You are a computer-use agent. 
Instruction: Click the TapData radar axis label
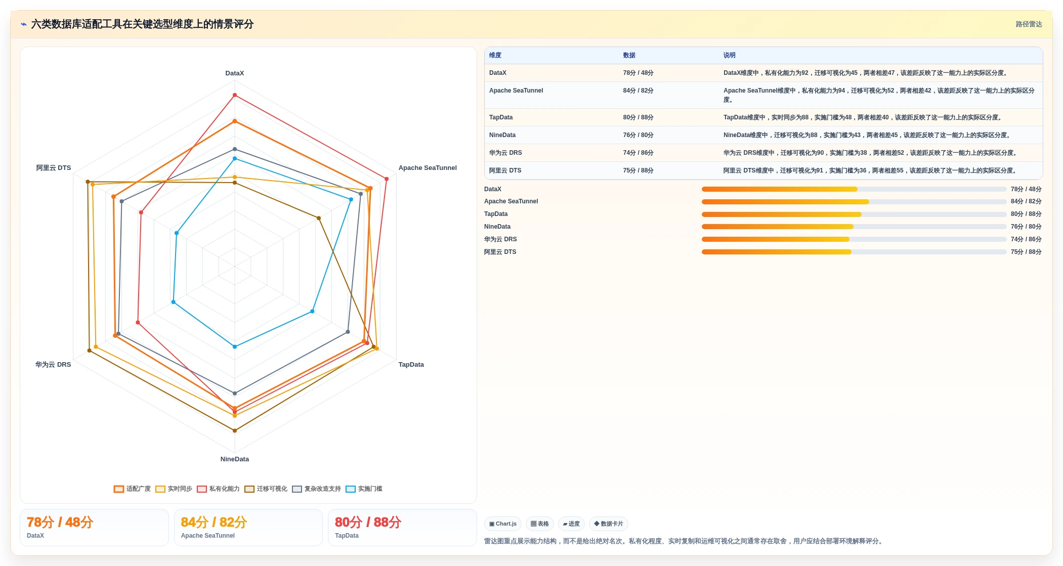click(411, 365)
